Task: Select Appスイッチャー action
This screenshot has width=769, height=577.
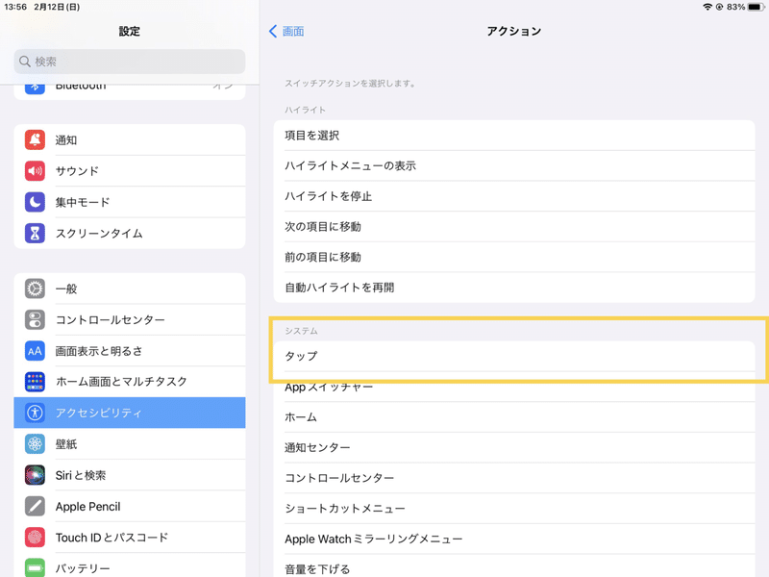Action: coord(513,388)
